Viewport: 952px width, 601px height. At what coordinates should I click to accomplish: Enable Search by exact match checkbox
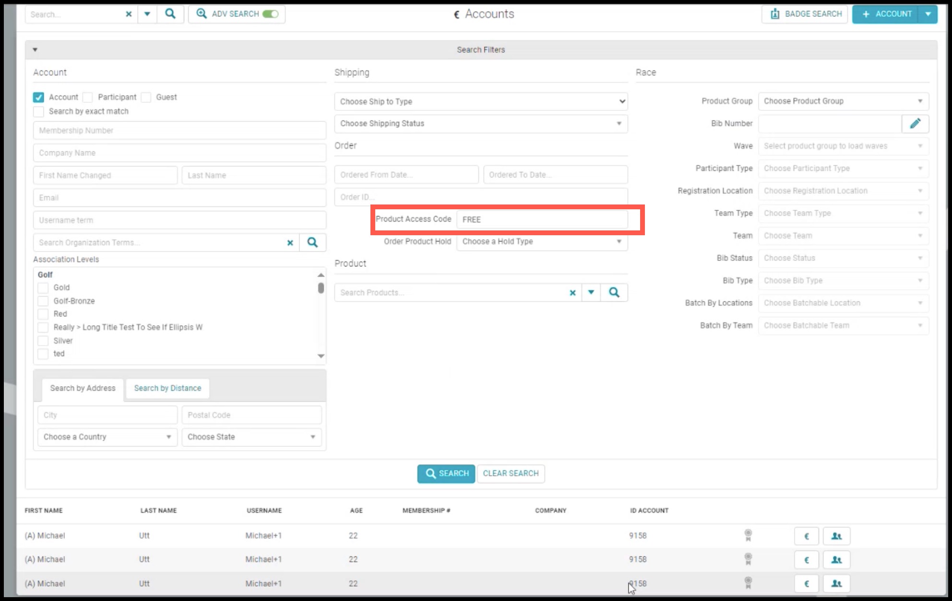38,111
